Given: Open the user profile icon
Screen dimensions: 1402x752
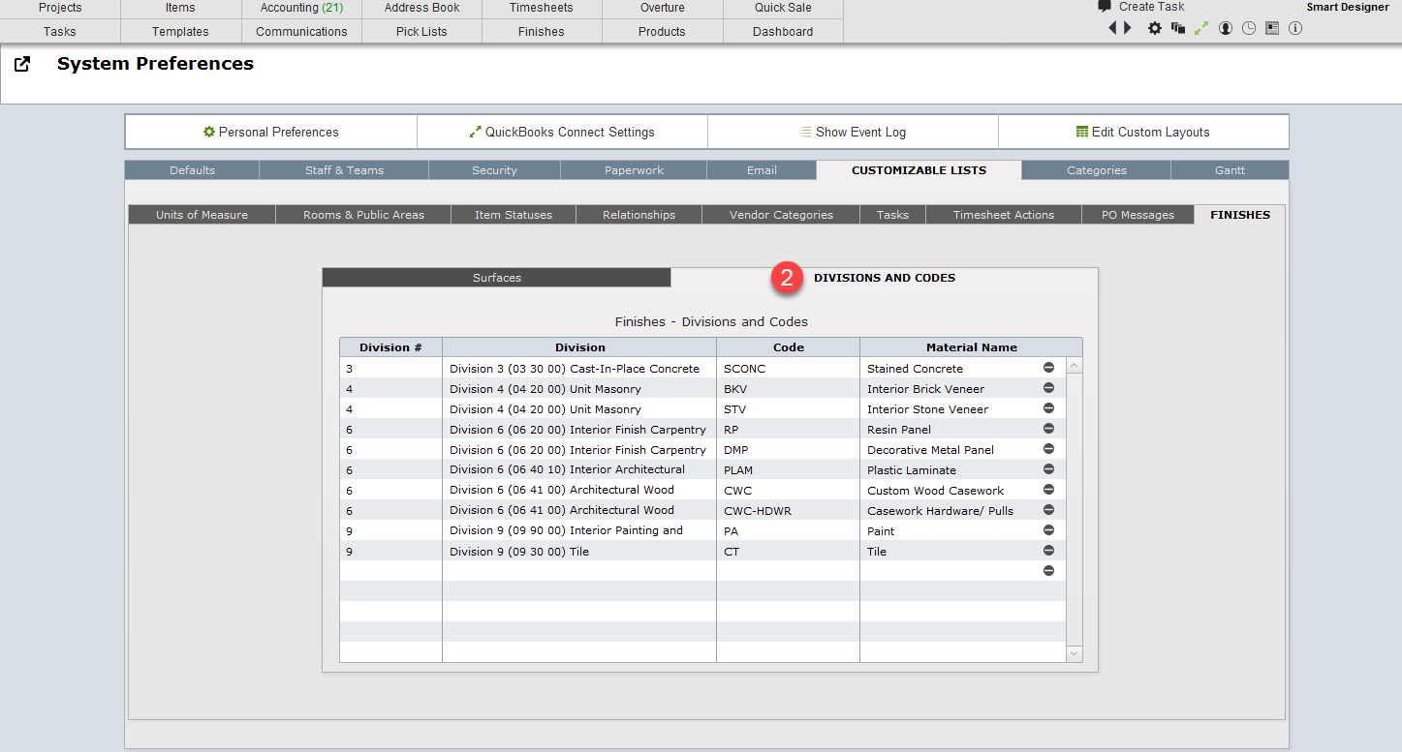Looking at the screenshot, I should point(1226,28).
